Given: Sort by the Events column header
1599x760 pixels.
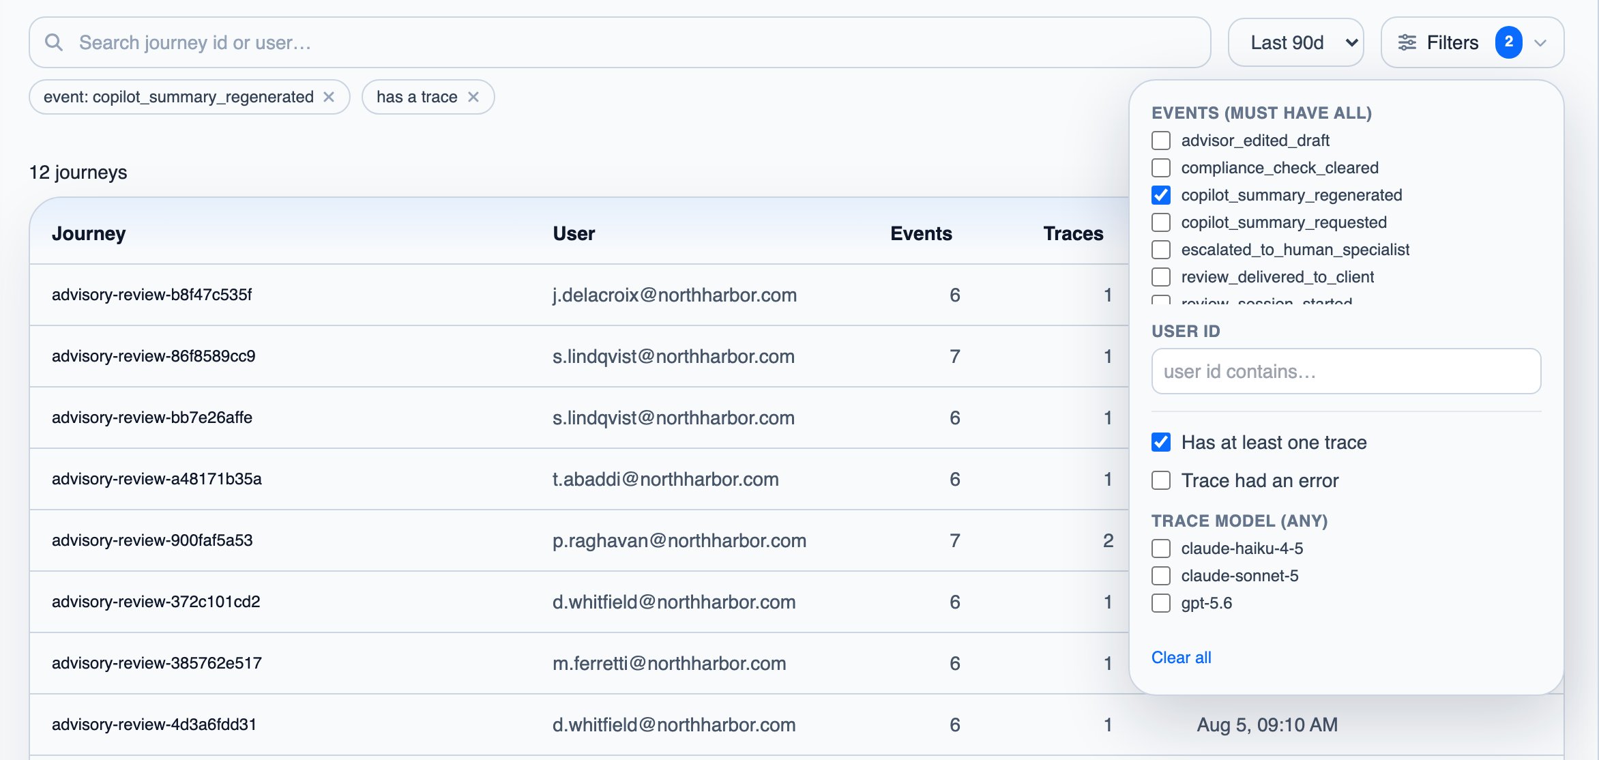Looking at the screenshot, I should (x=921, y=233).
